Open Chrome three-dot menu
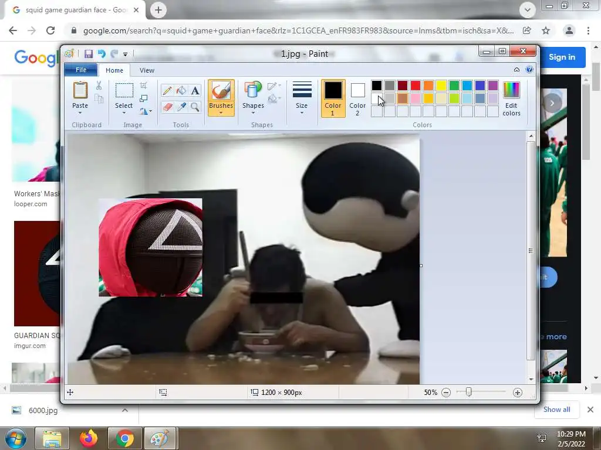The image size is (601, 450). (588, 30)
